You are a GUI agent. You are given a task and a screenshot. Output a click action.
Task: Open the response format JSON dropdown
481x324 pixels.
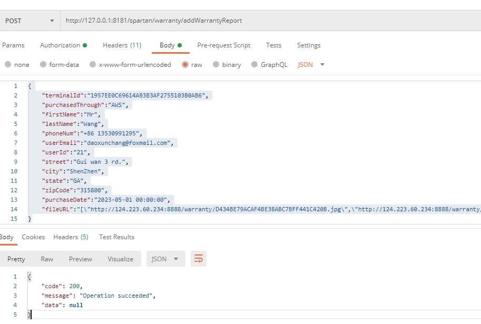[165, 259]
